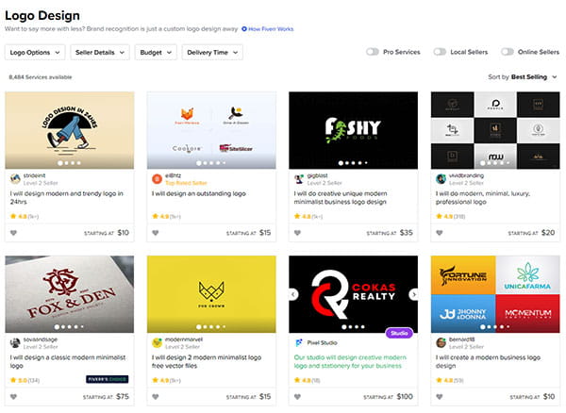This screenshot has width=566, height=413.
Task: Open sovaandsage seller avatar
Action: tap(15, 342)
